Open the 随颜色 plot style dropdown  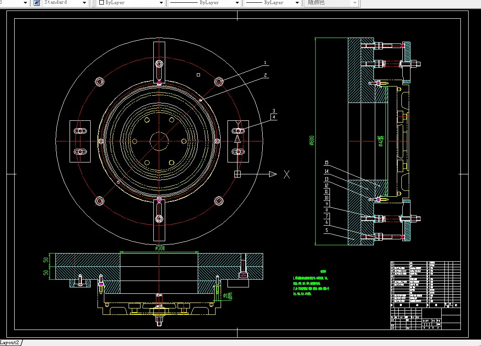click(355, 3)
